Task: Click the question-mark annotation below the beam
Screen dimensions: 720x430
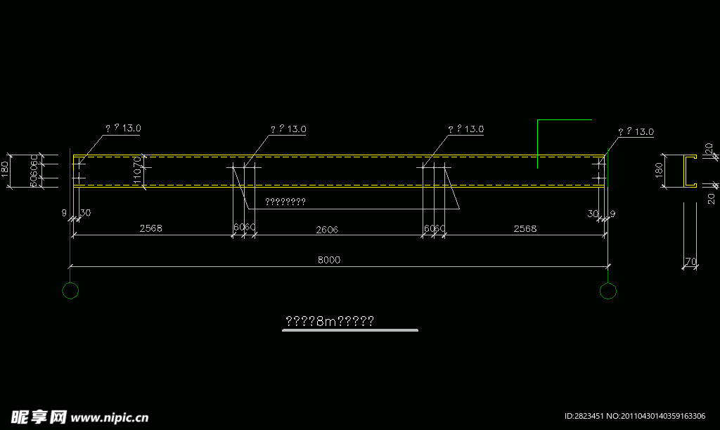Action: [x=285, y=202]
